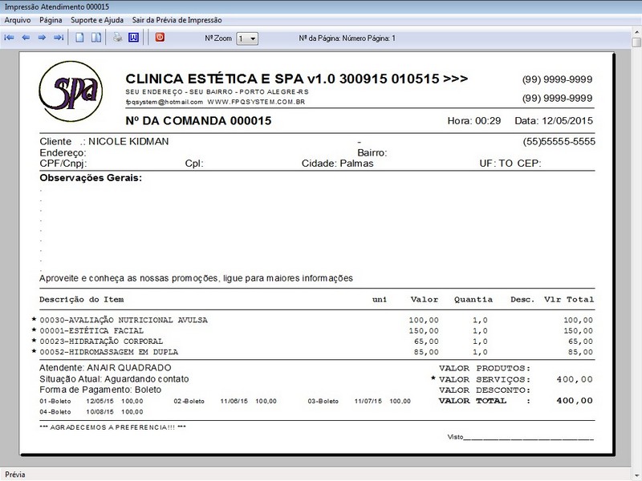Click the Spa logo image

[71, 91]
